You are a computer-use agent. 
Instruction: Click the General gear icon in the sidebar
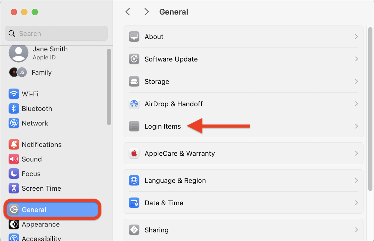[x=14, y=210]
